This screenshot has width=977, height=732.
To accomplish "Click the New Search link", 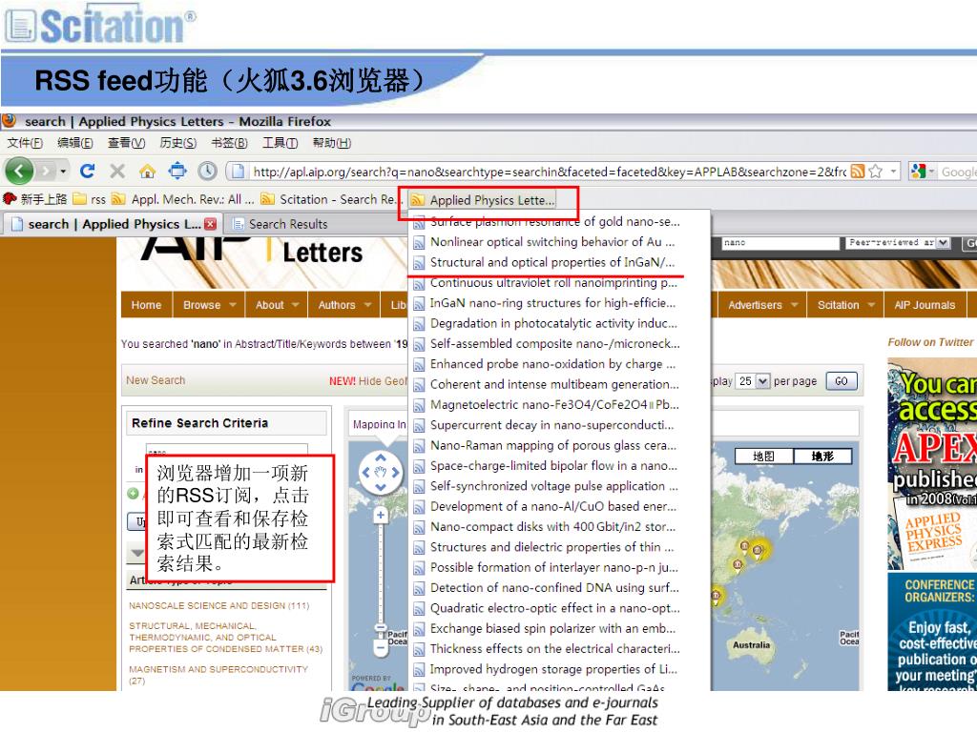I will (x=156, y=380).
